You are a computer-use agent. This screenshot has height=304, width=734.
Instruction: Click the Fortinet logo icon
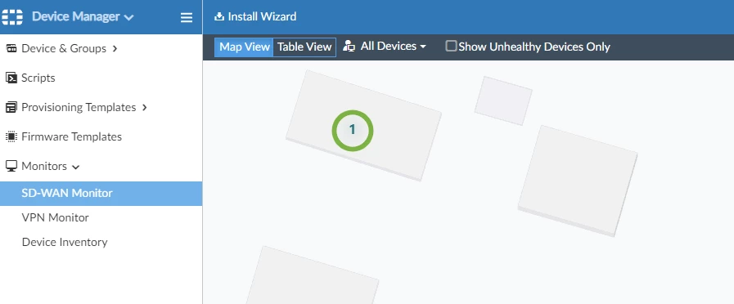(x=11, y=17)
